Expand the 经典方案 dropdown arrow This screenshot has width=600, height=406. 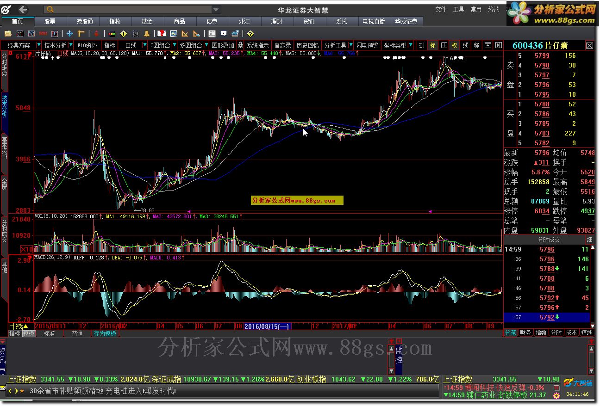[39, 45]
